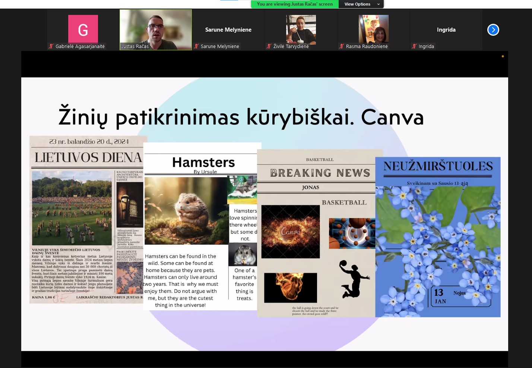Click the orange recording indicator dot
Image resolution: width=532 pixels, height=368 pixels.
tap(503, 56)
